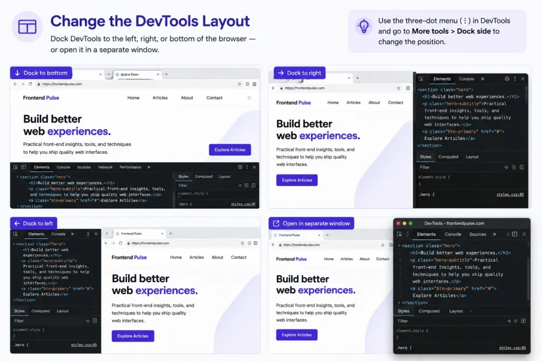Click inspect element icon in separate DevTools window
This screenshot has width=542, height=361.
(399, 234)
